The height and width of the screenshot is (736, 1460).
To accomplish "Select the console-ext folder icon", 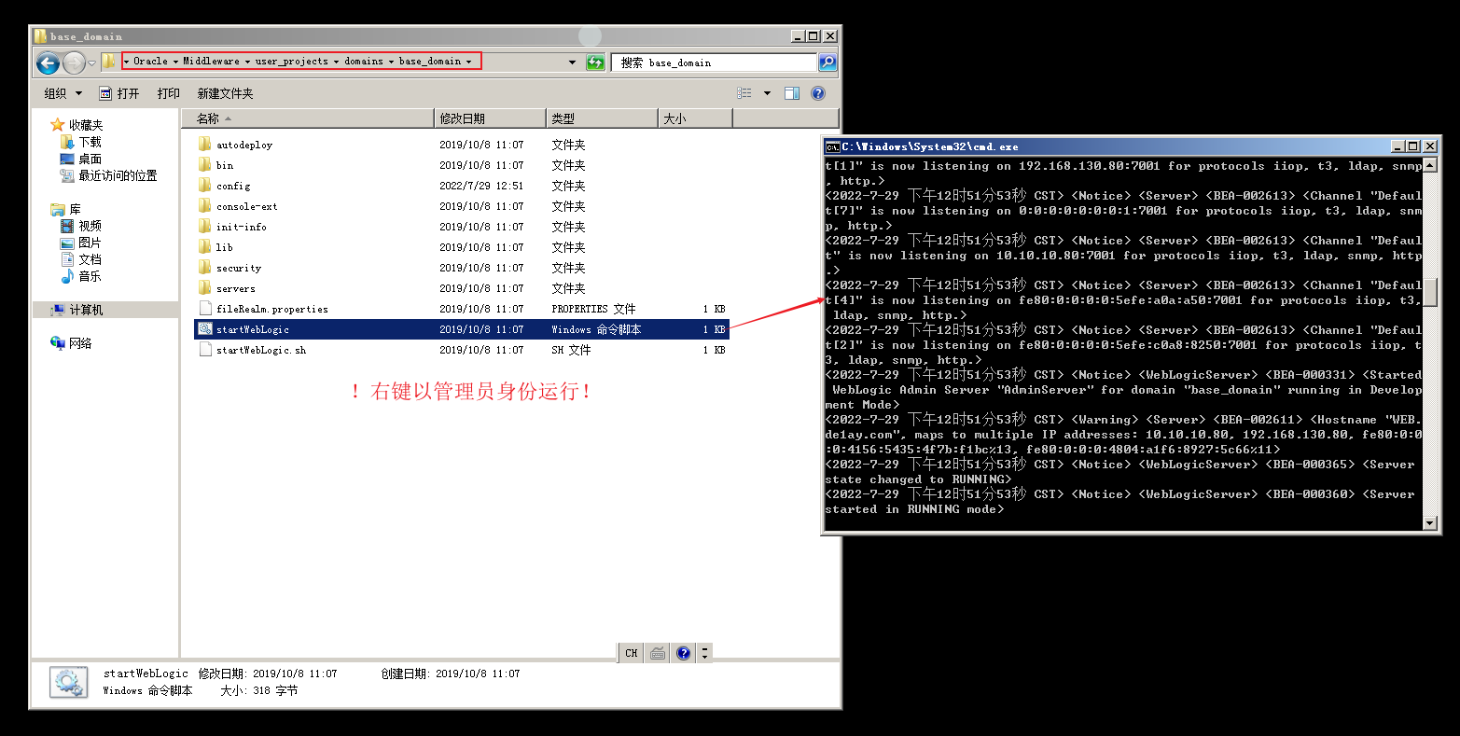I will tap(205, 206).
